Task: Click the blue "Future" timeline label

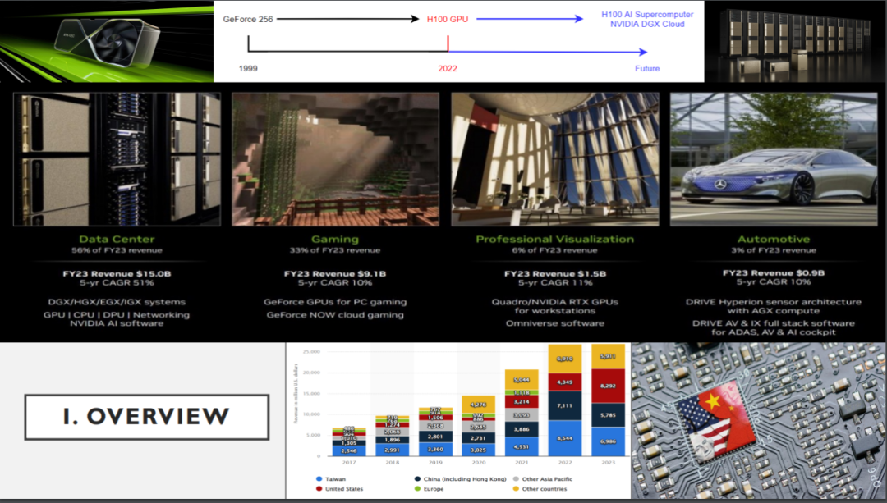Action: coord(647,68)
